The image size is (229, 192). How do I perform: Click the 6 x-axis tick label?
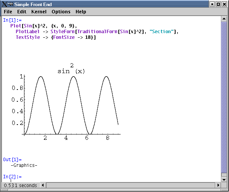[87, 138]
